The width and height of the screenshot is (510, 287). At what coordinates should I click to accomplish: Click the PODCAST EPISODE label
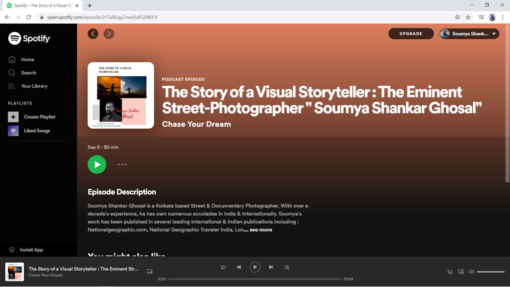point(183,79)
